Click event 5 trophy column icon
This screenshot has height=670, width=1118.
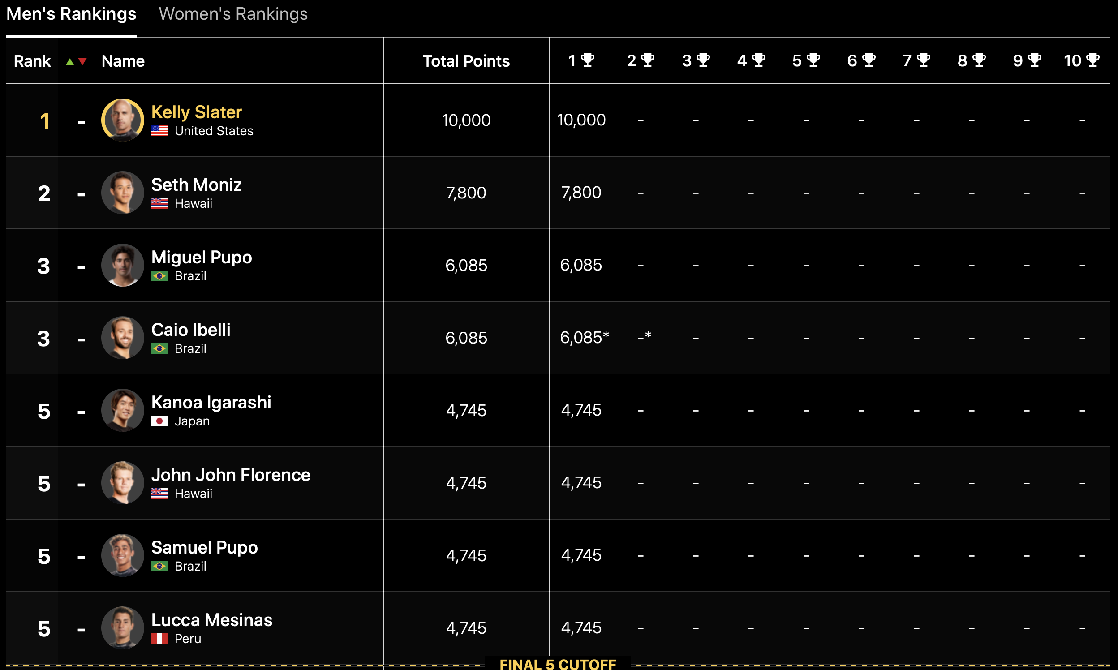point(813,60)
